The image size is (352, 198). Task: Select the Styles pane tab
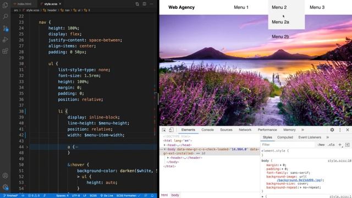click(267, 137)
